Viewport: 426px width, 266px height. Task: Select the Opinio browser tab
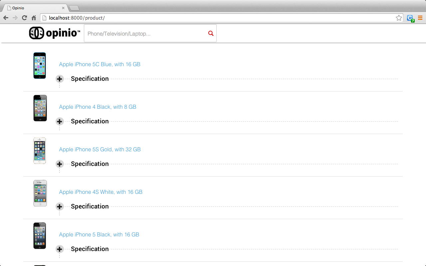(x=35, y=8)
